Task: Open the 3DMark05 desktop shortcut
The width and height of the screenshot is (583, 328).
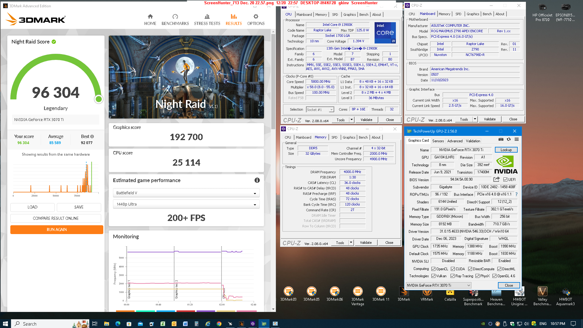Action: click(x=311, y=294)
